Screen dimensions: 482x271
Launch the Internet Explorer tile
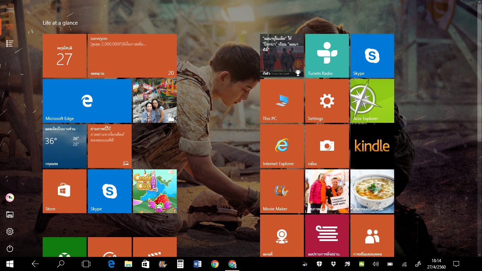point(282,146)
